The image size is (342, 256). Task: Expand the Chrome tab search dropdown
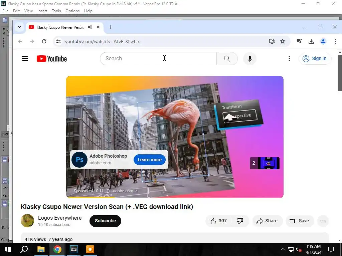pyautogui.click(x=19, y=27)
